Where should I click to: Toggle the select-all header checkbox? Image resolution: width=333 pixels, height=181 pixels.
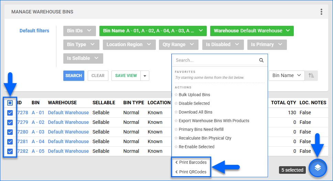tap(10, 103)
